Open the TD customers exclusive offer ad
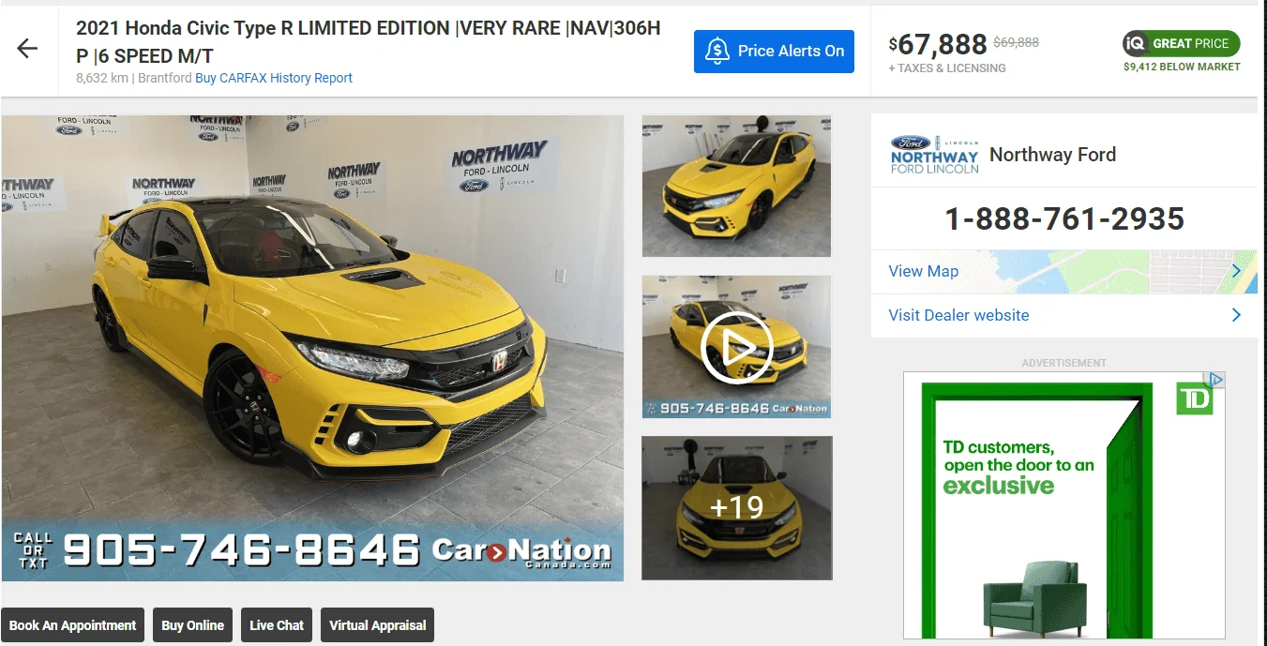Image resolution: width=1267 pixels, height=646 pixels. point(1063,505)
